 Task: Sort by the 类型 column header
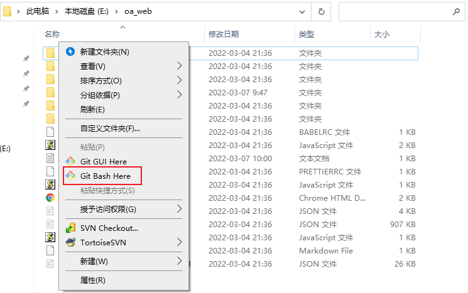pos(306,35)
